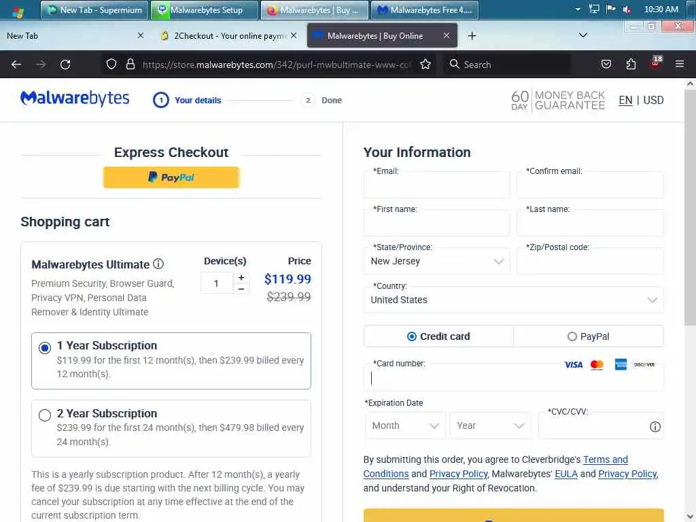Close the New Tab tab
Screen dimensions: 696x522
point(140,35)
